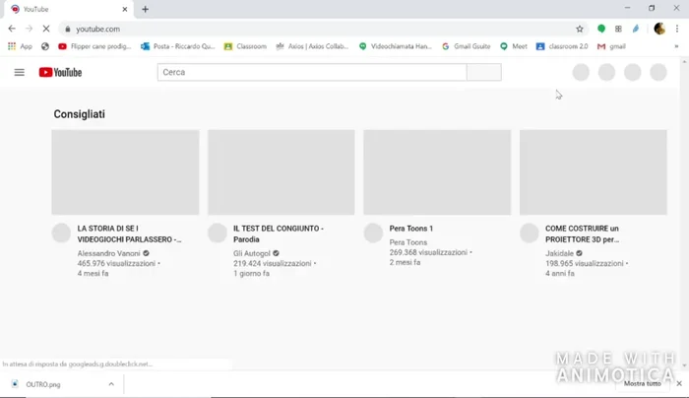Screen dimensions: 689x398
Task: Open thumbnail of Pera Toons 1 video
Action: point(437,172)
